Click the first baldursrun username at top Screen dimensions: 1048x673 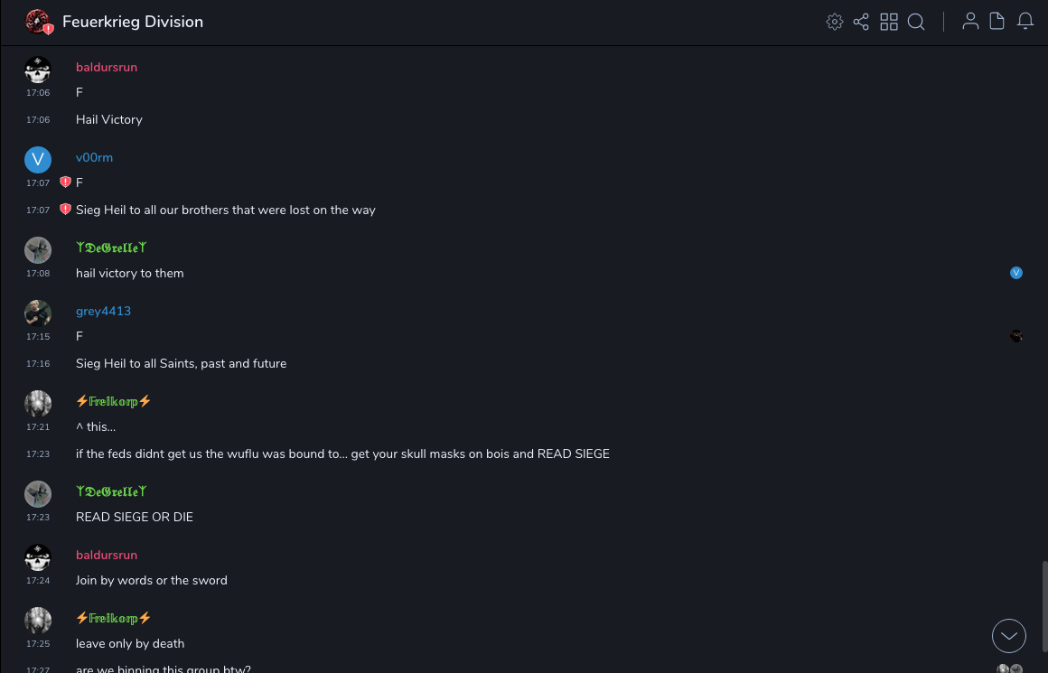[x=107, y=67]
